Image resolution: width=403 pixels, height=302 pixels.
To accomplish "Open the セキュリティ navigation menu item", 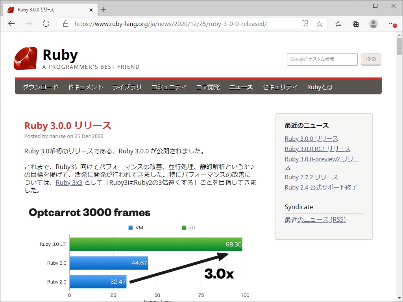I will pyautogui.click(x=280, y=87).
